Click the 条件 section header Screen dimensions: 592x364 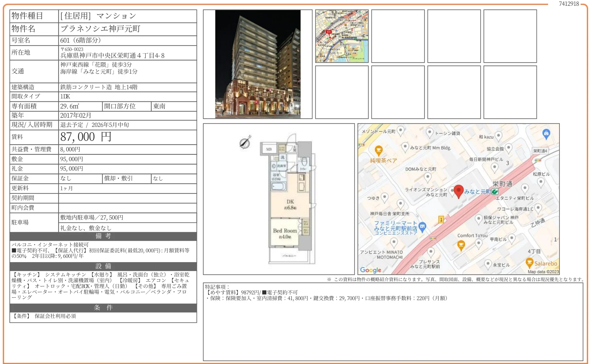coord(103,308)
